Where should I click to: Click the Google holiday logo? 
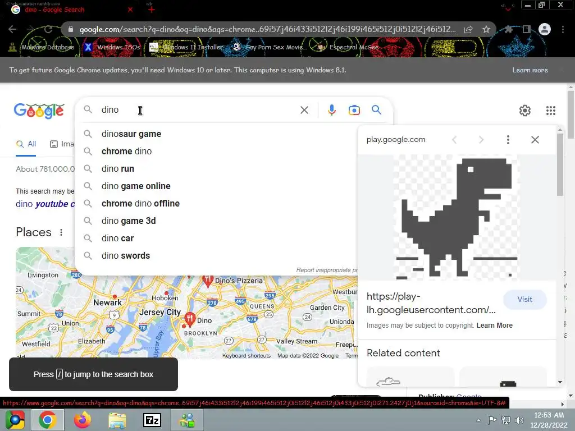tap(39, 111)
